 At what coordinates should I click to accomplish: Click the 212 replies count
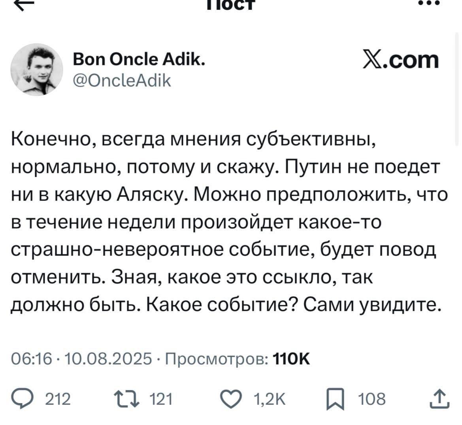58,399
